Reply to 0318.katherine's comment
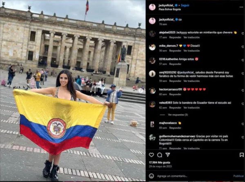245x182 pixels. click(x=175, y=64)
